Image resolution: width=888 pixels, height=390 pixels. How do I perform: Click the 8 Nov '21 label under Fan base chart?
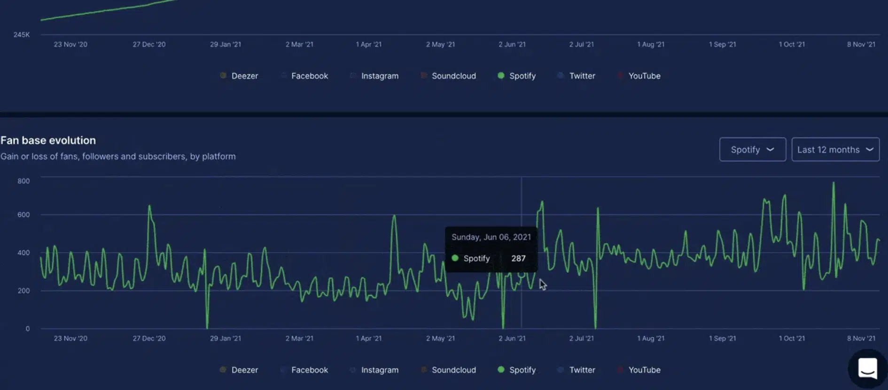click(861, 338)
